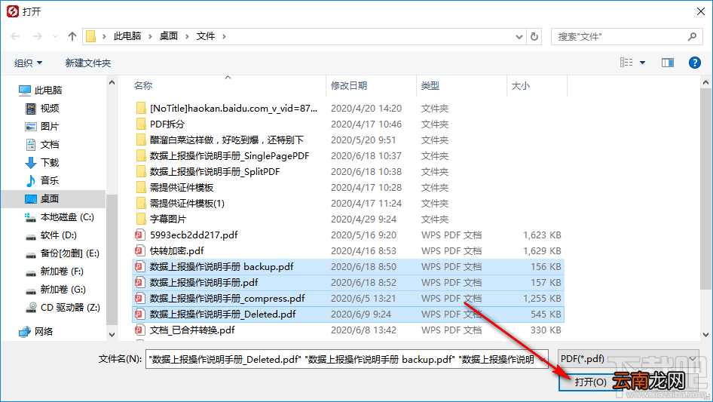
Task: Select 此电脑 in the address path
Action: point(127,36)
